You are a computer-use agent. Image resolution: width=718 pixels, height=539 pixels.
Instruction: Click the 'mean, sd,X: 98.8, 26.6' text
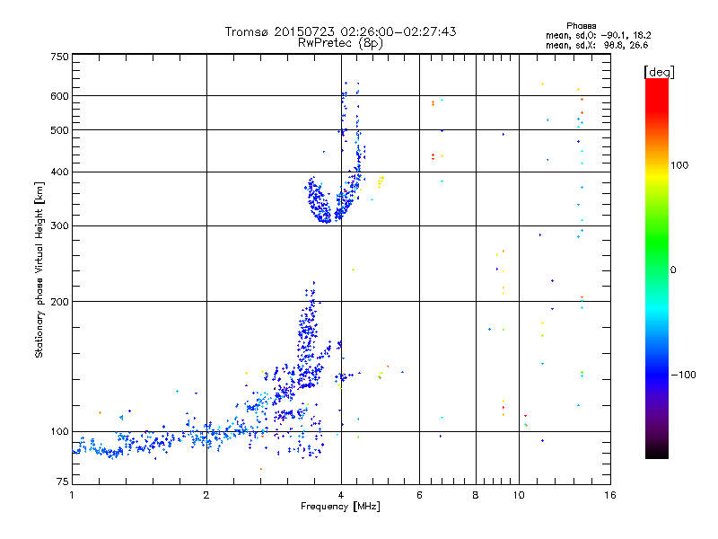coord(597,46)
